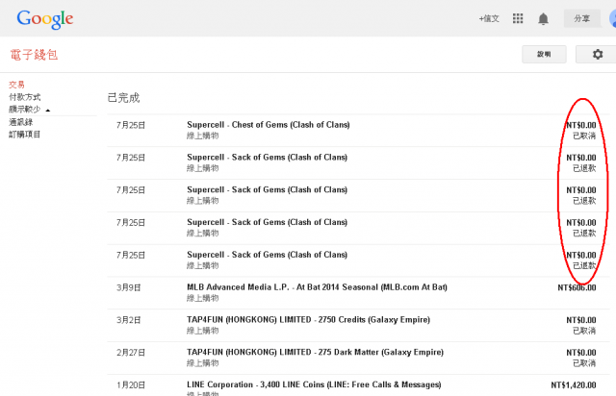Image resolution: width=616 pixels, height=396 pixels.
Task: Select 付款方式 in the sidebar
Action: [24, 97]
